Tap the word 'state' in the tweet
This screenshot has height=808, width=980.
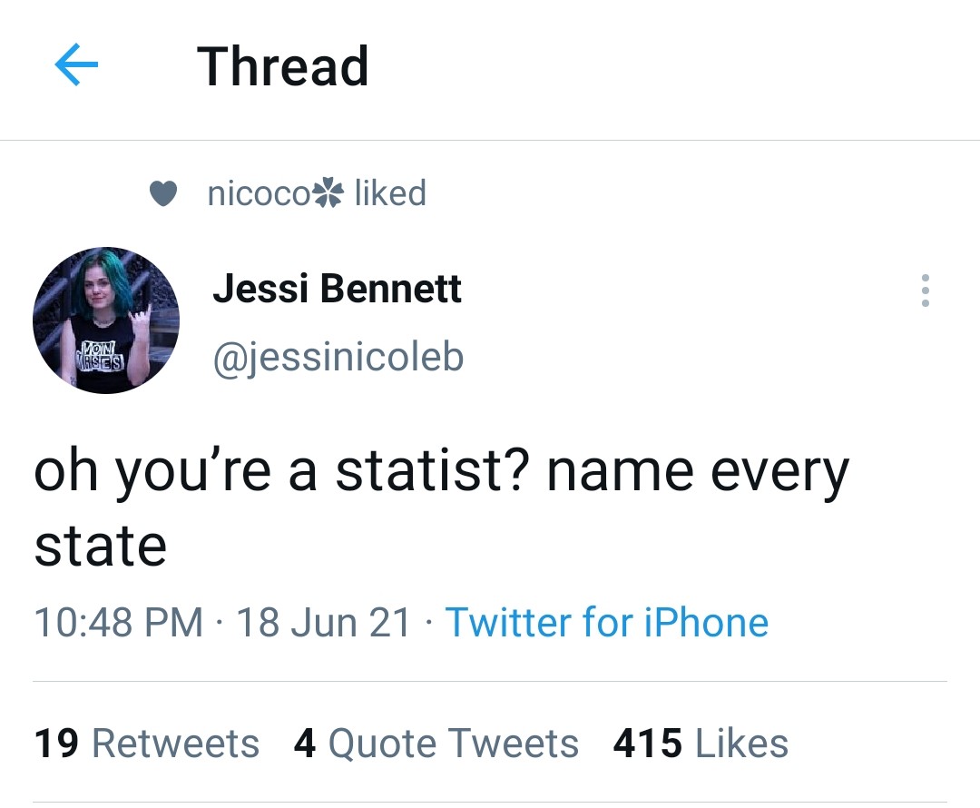click(101, 547)
